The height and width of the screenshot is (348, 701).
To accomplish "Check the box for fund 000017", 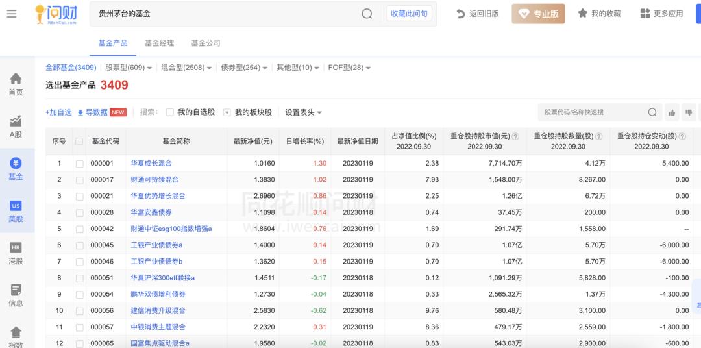I will pos(80,180).
